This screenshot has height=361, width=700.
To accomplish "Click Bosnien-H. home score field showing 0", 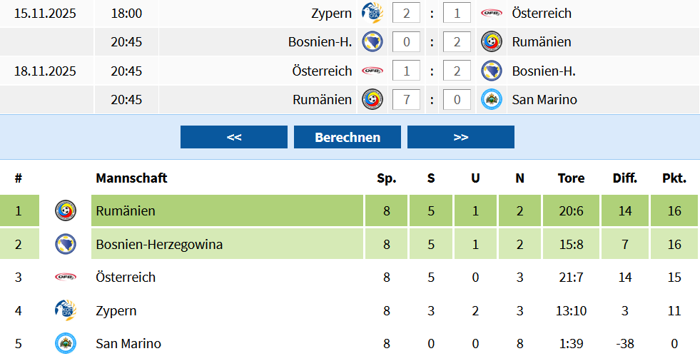I will (407, 41).
